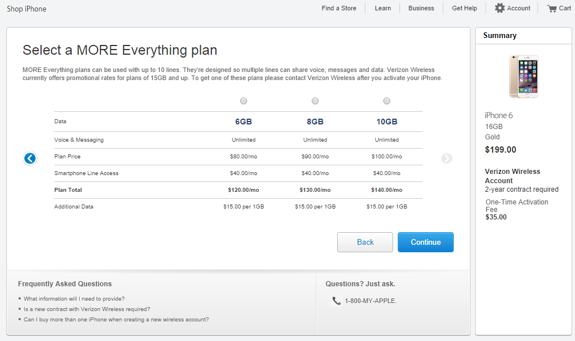Open the Business menu item
This screenshot has height=341, width=575.
click(x=421, y=8)
